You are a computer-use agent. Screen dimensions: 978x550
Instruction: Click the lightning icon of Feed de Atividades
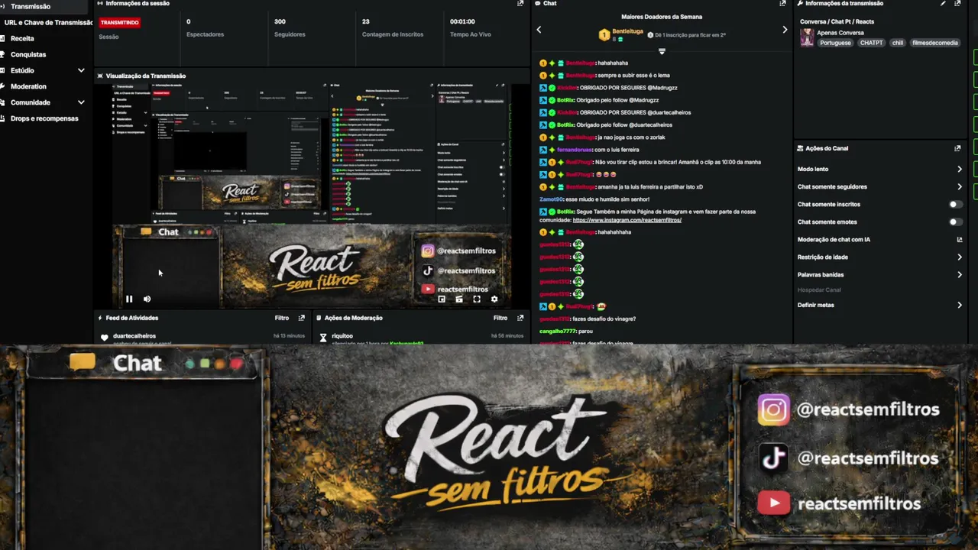100,318
